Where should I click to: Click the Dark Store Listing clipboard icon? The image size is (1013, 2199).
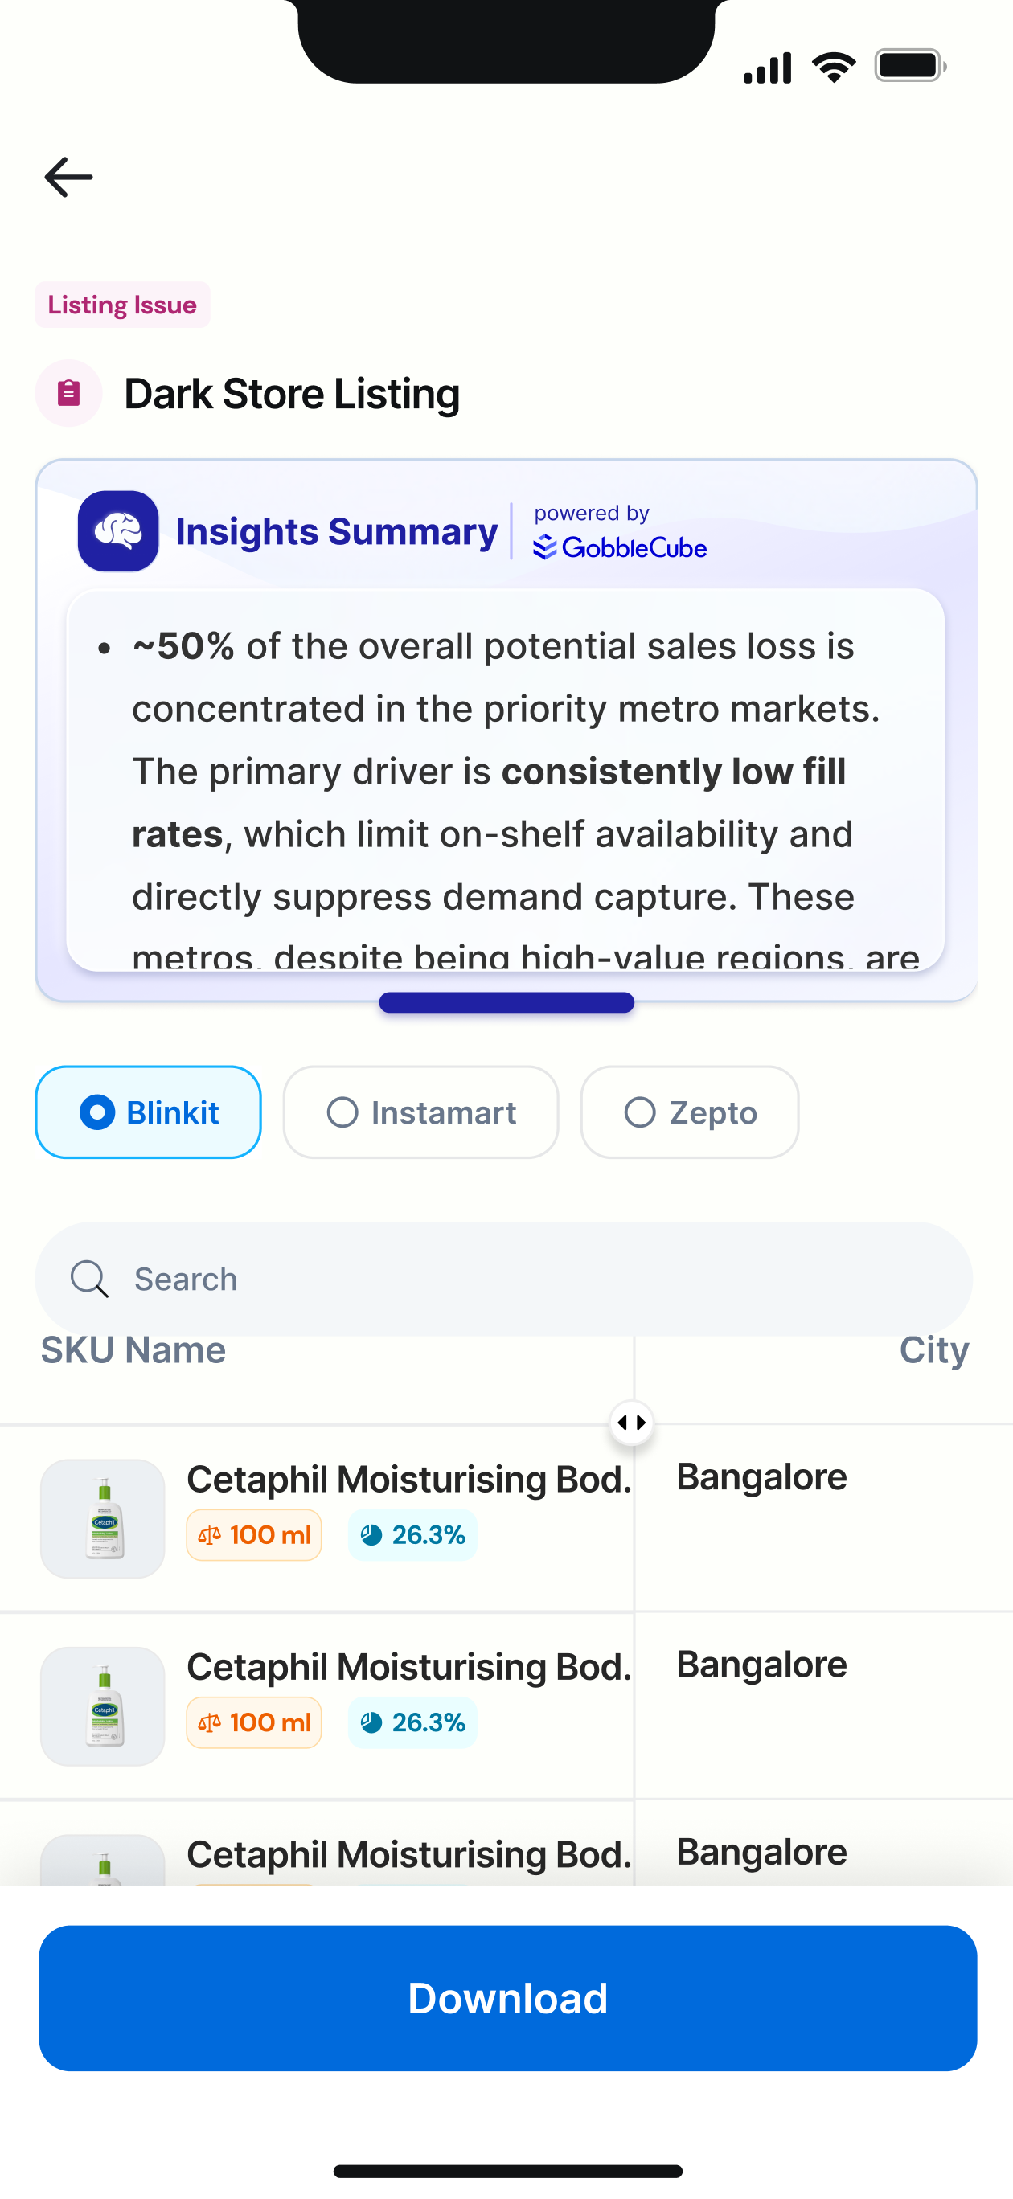click(x=68, y=393)
